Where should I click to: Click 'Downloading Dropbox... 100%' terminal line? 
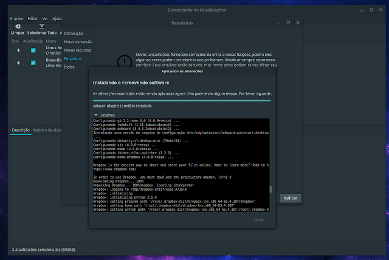(x=119, y=181)
